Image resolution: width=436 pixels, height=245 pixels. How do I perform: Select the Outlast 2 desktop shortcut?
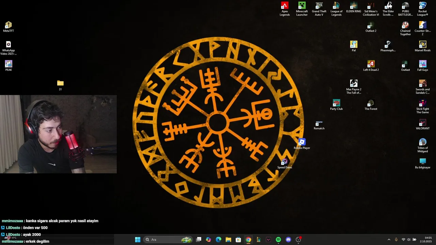371,27
